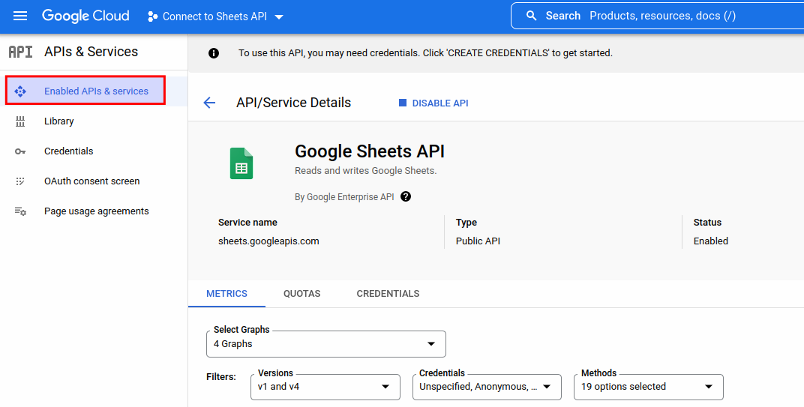The image size is (804, 407).
Task: Click the By Google Enterprise API text
Action: click(x=344, y=197)
